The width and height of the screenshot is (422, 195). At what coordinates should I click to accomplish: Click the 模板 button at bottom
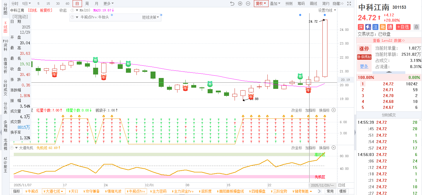point(343,191)
